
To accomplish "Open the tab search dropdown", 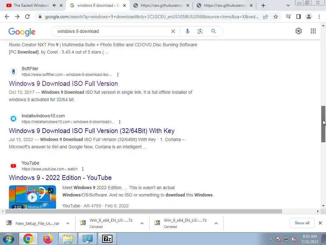I will coord(288,6).
